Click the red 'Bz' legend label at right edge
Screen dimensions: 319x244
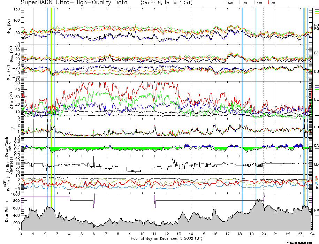coord(317,177)
